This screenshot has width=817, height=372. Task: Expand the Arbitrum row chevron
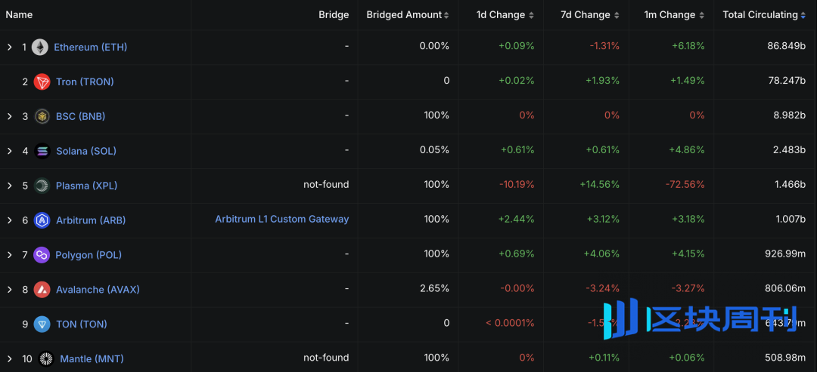pyautogui.click(x=10, y=220)
